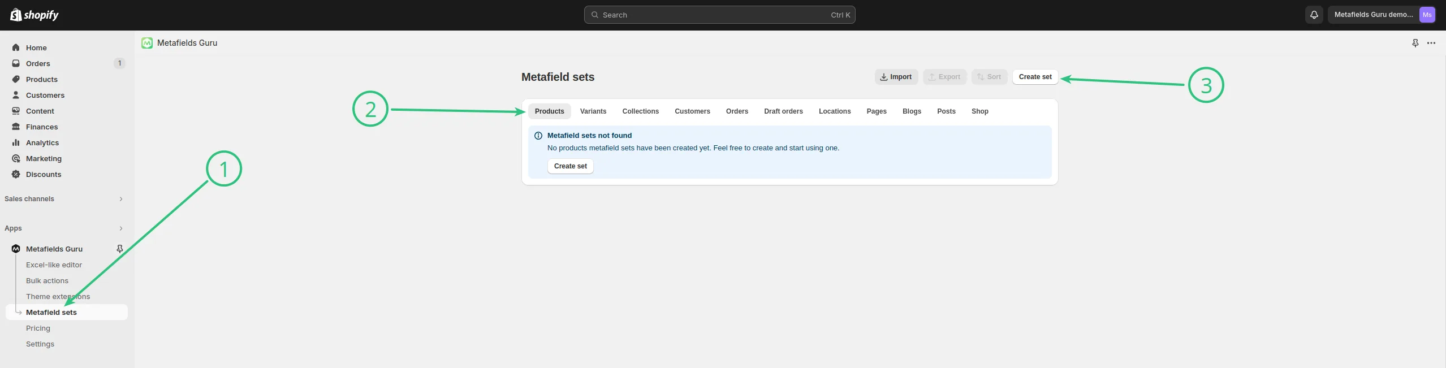This screenshot has width=1446, height=368.
Task: Switch to the Draft orders tab
Action: pyautogui.click(x=783, y=111)
